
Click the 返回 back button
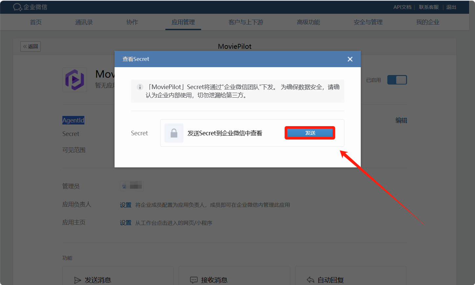click(31, 47)
